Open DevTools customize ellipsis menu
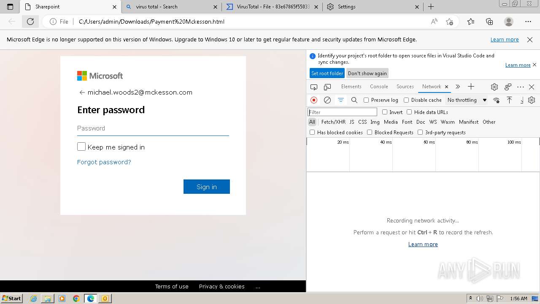 tap(521, 87)
